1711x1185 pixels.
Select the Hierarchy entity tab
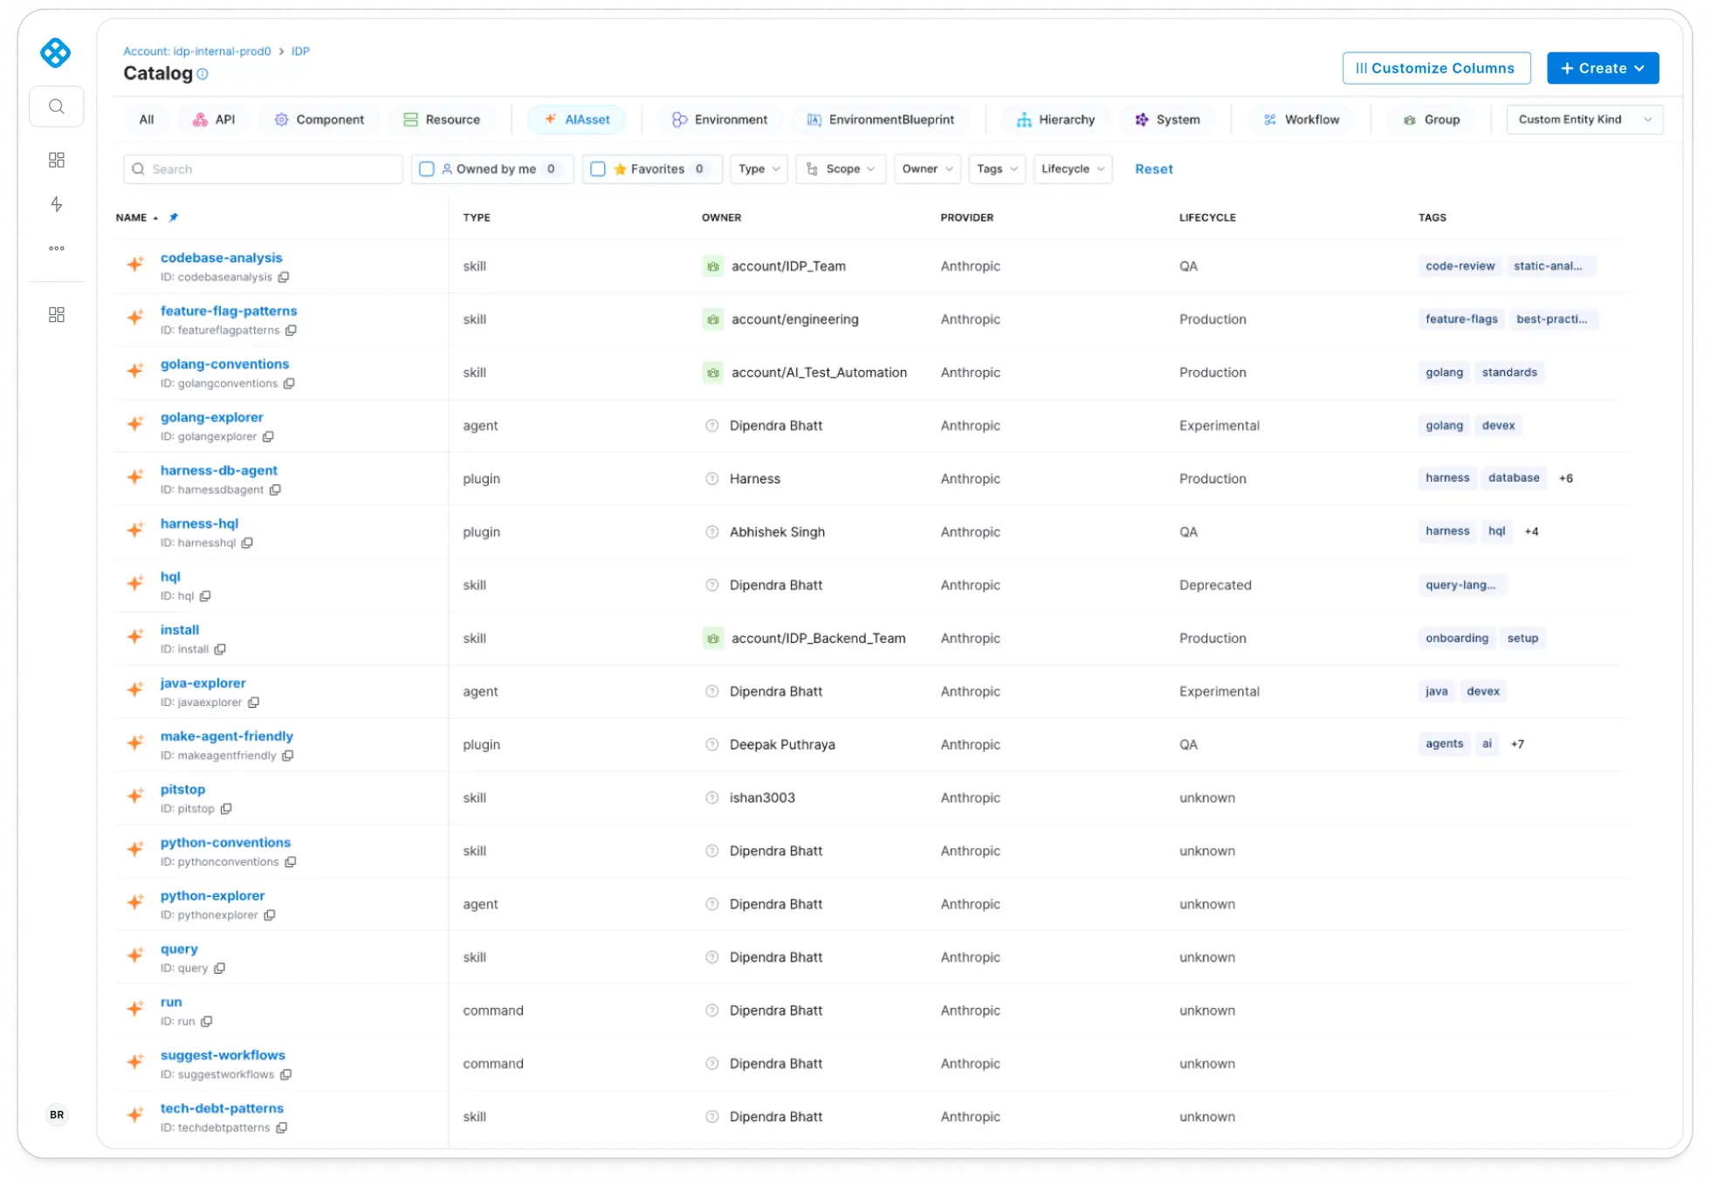[x=1055, y=120]
